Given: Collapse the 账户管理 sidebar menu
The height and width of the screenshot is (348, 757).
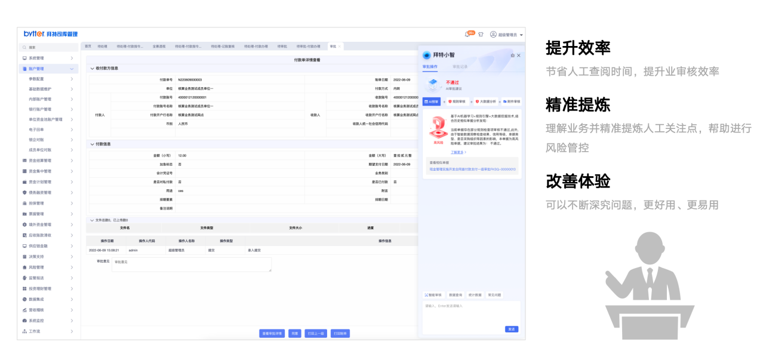Looking at the screenshot, I should (72, 69).
